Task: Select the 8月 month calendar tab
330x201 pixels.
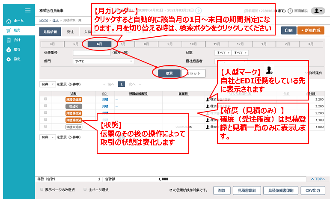Action: [x=146, y=44]
